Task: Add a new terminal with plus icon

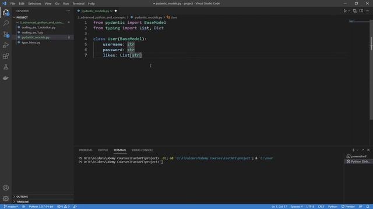Action: [x=353, y=150]
